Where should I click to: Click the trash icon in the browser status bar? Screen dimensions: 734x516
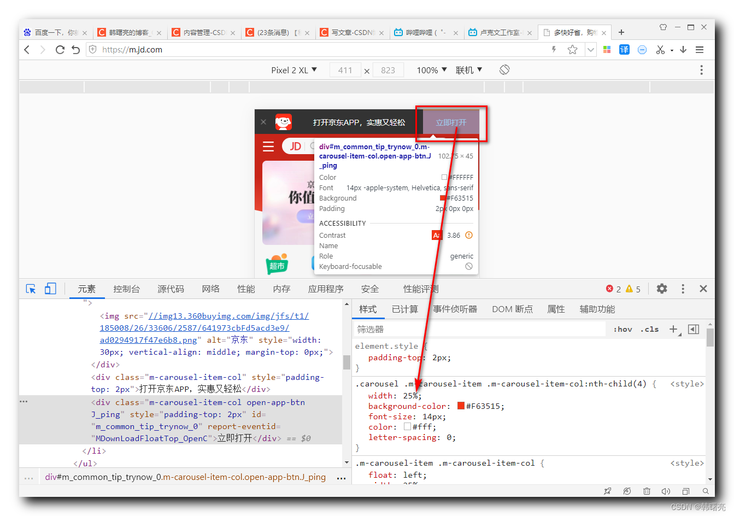pyautogui.click(x=647, y=491)
